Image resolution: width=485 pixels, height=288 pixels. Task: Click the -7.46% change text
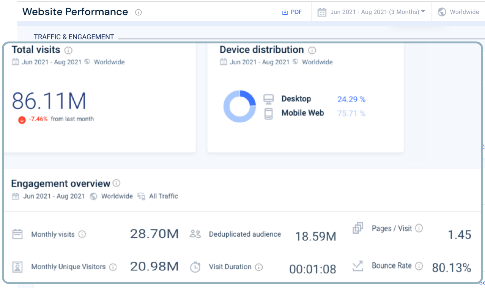[x=38, y=119]
